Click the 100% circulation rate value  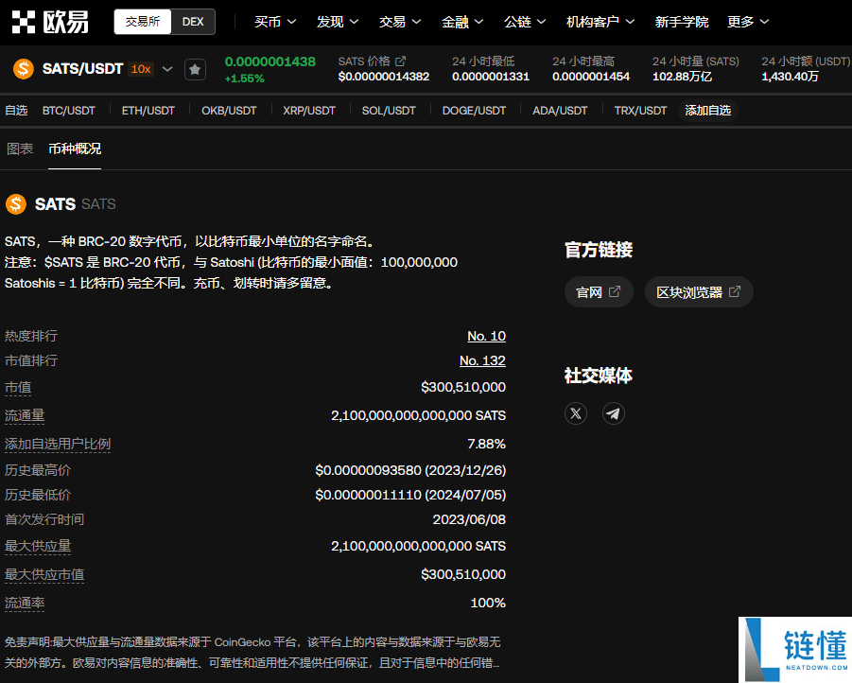click(488, 603)
